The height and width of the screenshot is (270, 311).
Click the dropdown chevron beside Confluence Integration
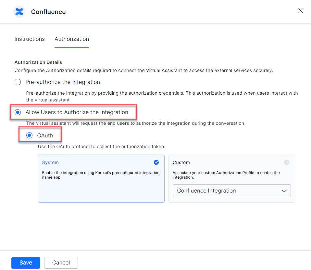(284, 191)
